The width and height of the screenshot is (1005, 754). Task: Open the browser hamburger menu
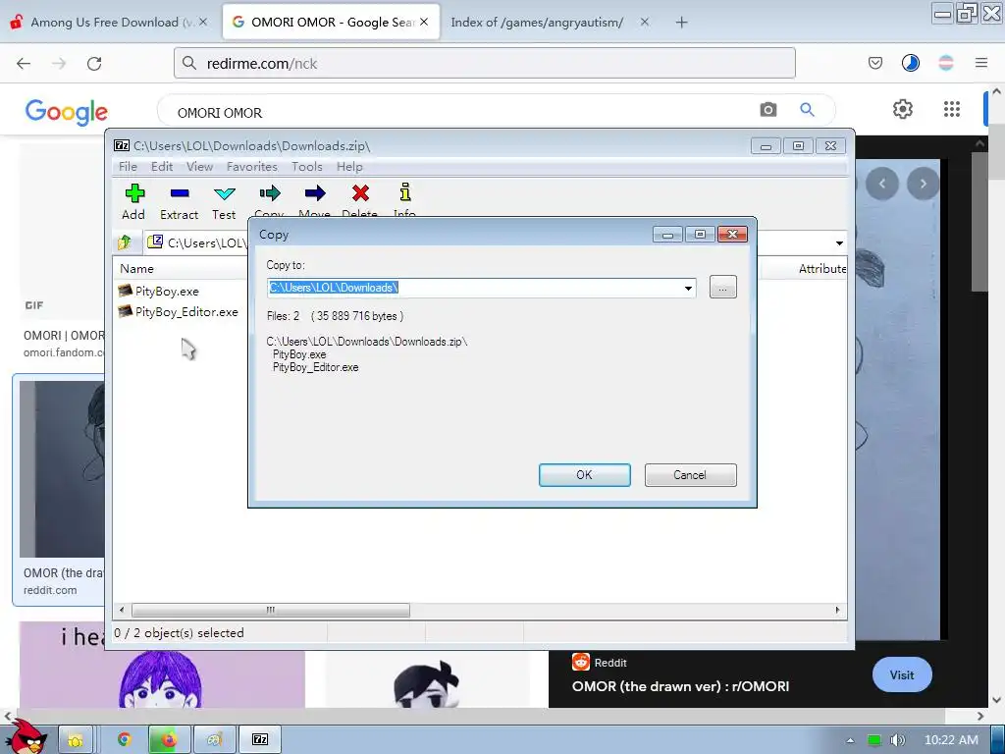click(x=981, y=63)
